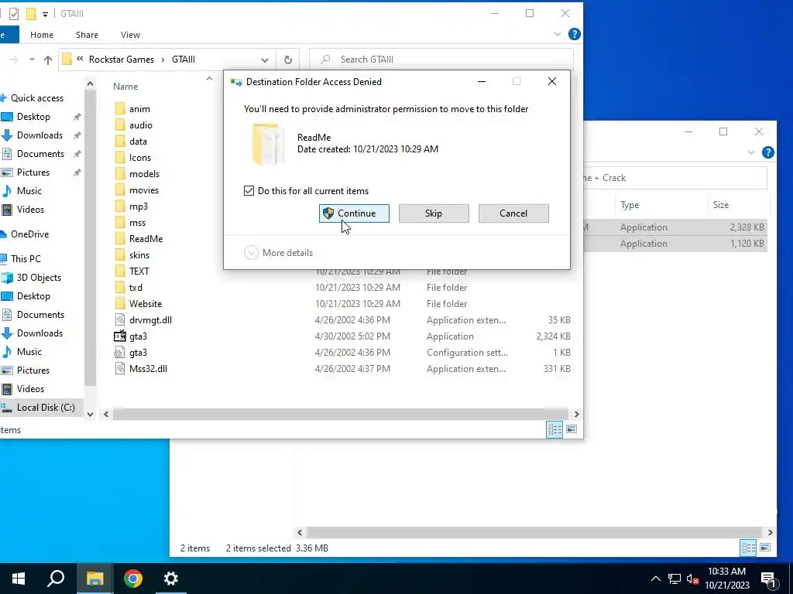Open address bar history dropdown

[x=265, y=60]
